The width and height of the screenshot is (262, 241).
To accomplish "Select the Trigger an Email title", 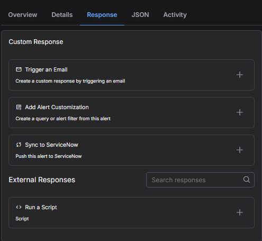I will click(46, 69).
